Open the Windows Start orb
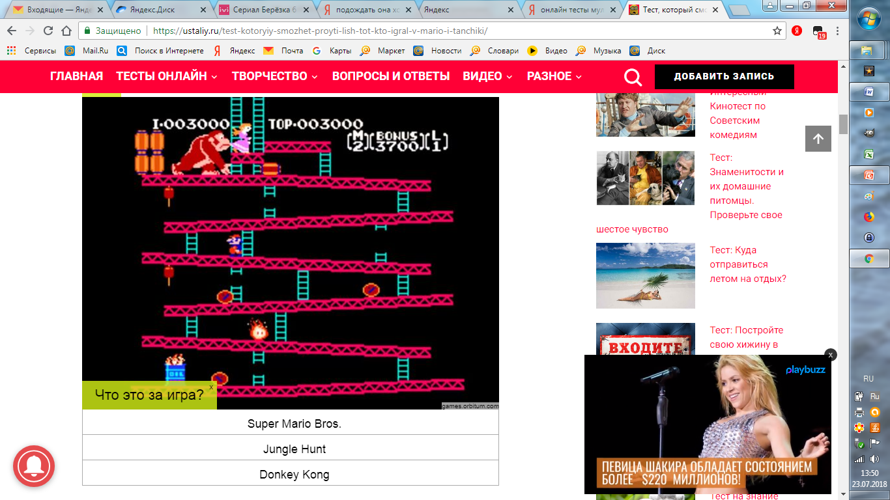 pos(869,18)
